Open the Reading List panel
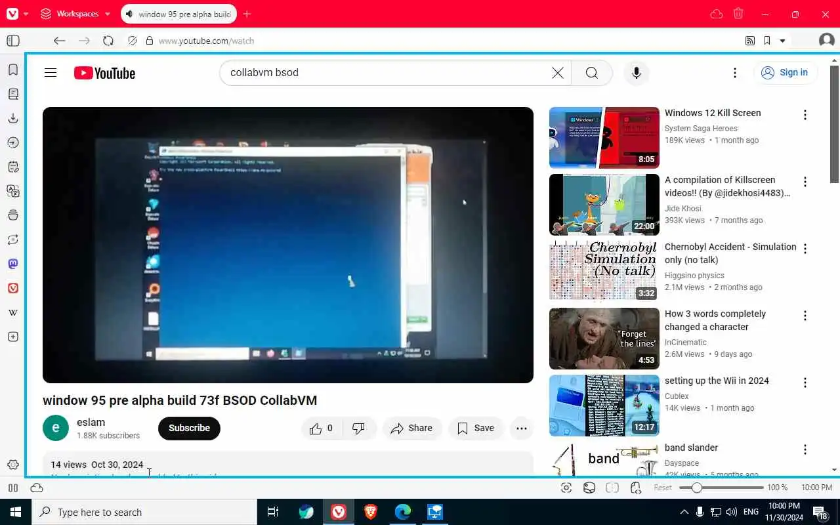The image size is (840, 525). [x=12, y=94]
